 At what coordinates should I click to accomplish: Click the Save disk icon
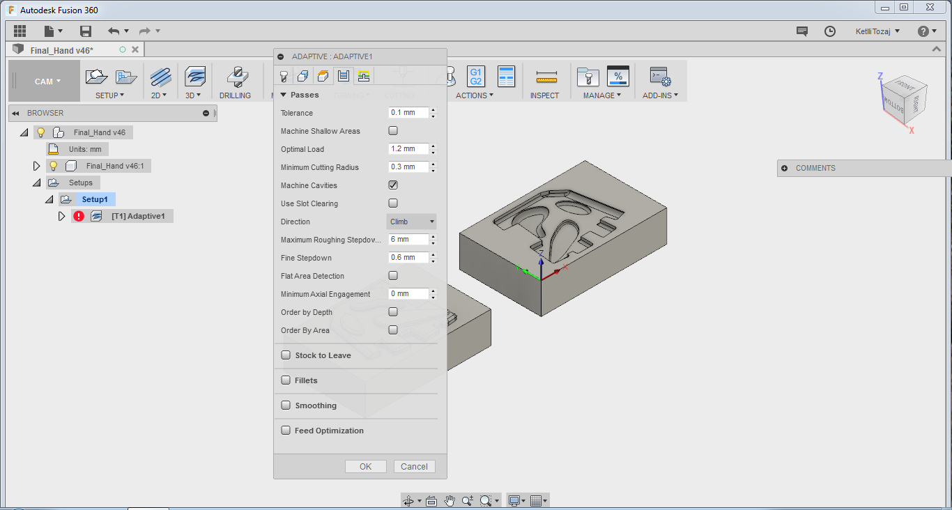86,31
